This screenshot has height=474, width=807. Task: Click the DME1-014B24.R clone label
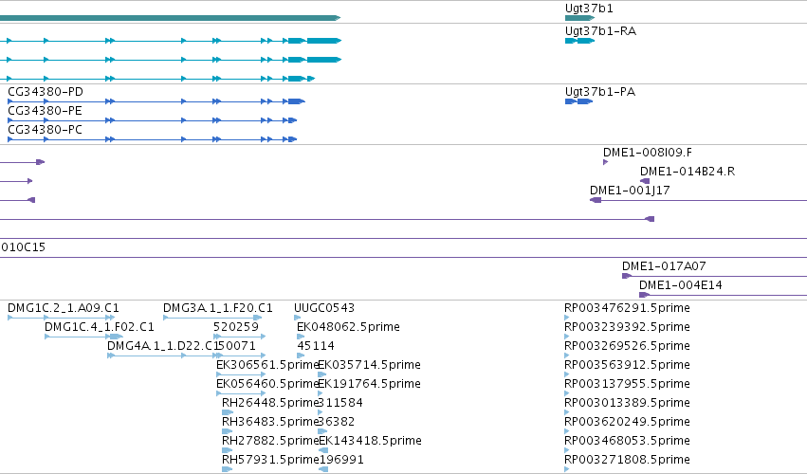[x=688, y=172]
